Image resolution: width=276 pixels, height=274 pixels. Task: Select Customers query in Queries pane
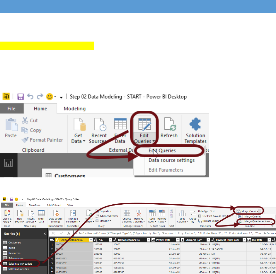pyautogui.click(x=15, y=242)
